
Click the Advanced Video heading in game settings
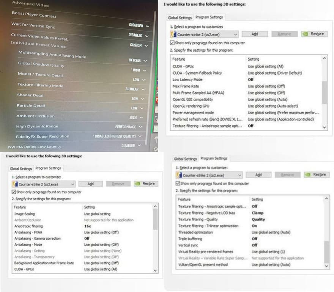point(30,4)
